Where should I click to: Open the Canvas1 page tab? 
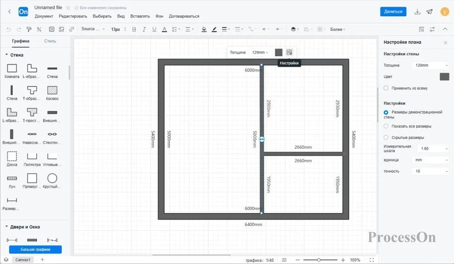point(23,259)
